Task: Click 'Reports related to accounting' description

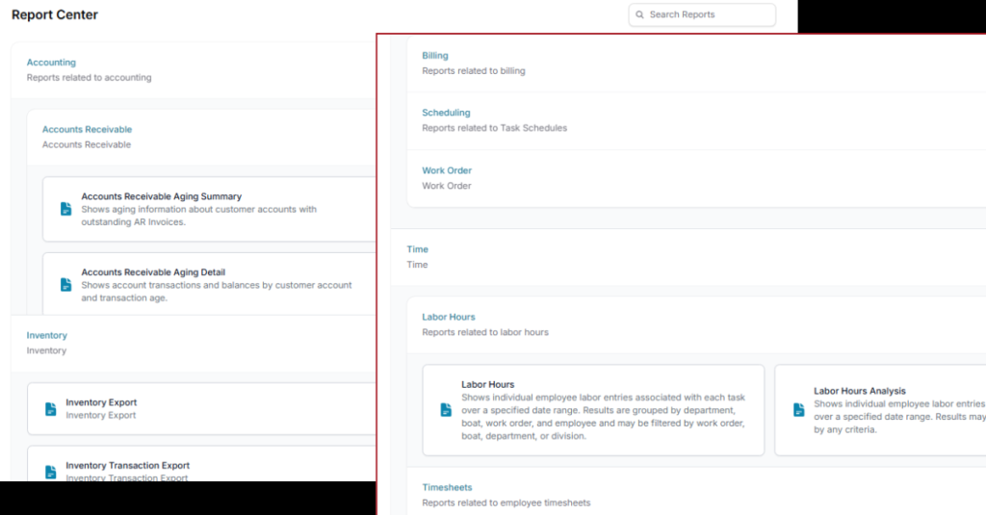Action: (x=89, y=77)
